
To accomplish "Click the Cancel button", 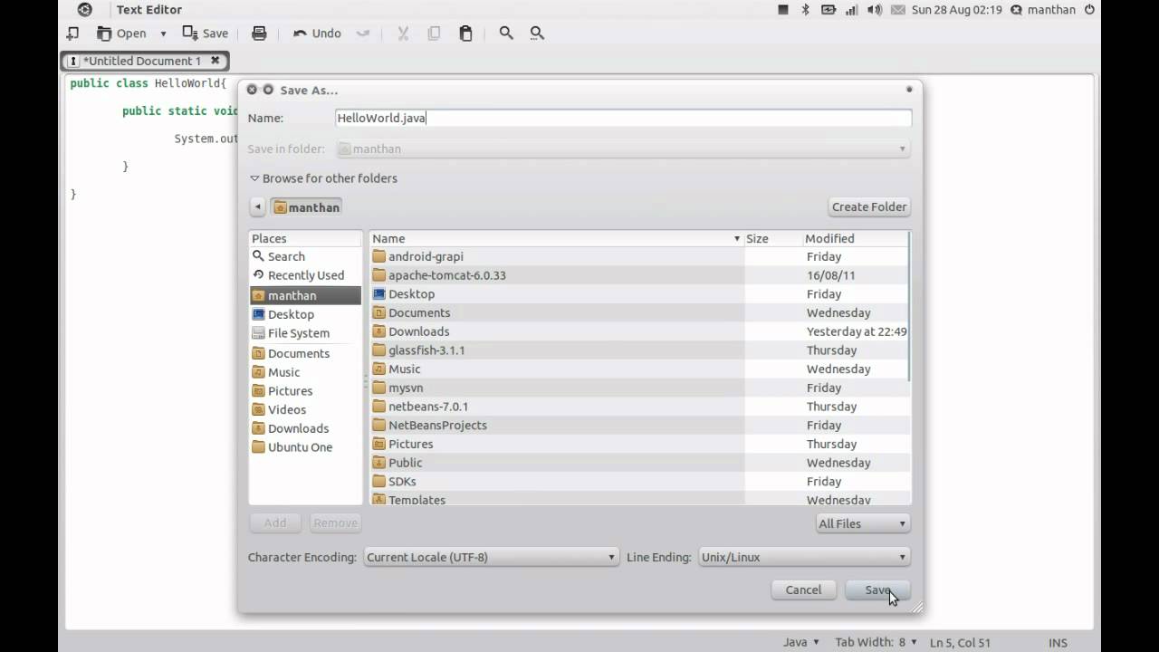I will pos(803,590).
